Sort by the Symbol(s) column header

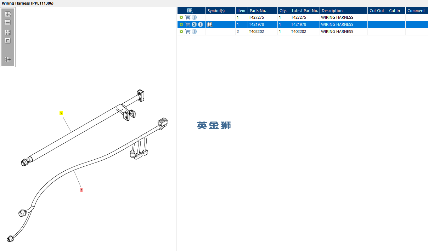[x=220, y=11]
